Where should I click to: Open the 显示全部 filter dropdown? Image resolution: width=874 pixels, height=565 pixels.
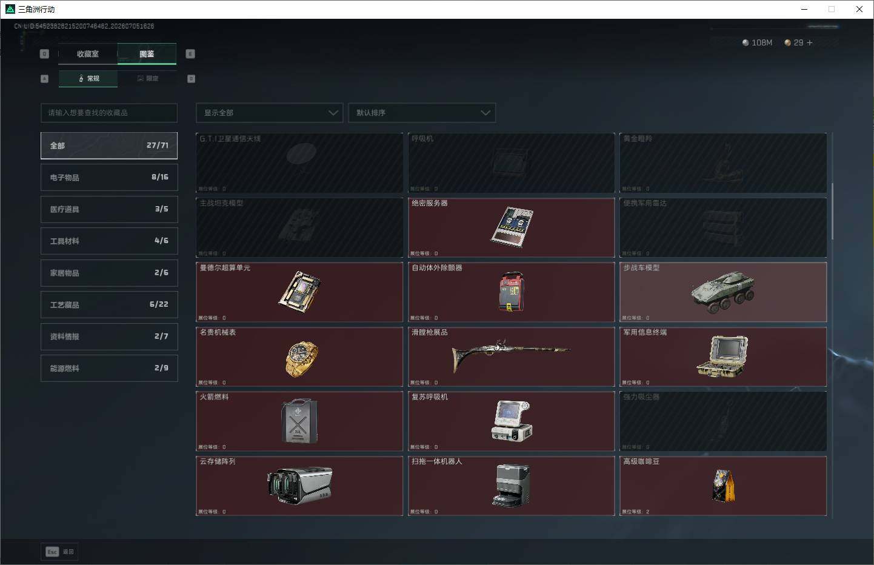tap(270, 113)
